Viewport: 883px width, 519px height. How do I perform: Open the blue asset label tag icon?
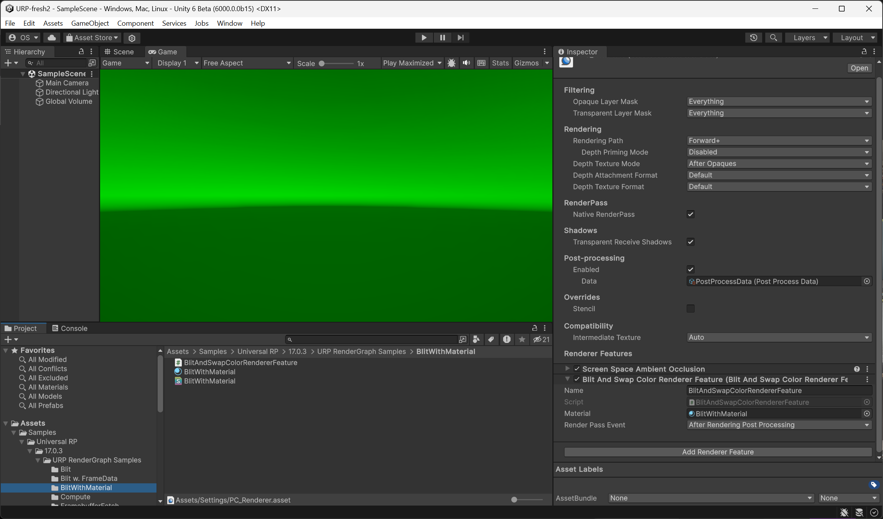click(x=874, y=485)
